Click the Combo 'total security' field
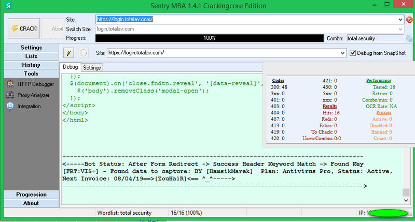 click(375, 38)
